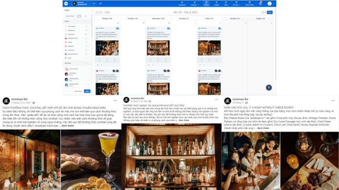Open options menu on the cocktail Facebook post

pyautogui.click(x=115, y=101)
